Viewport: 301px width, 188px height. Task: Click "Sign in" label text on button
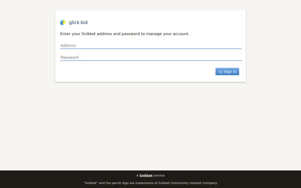(230, 72)
